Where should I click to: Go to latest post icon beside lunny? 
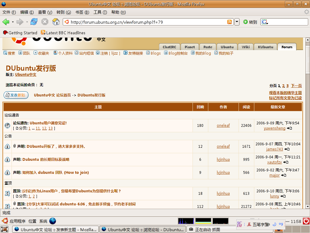pyautogui.click(x=283, y=196)
